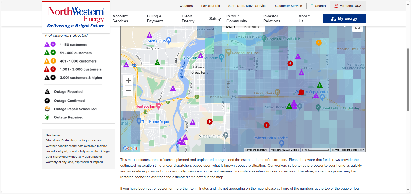Viewport: 411px width, 194px height.
Task: Click the purple outage triangle on C. M. Russell Museum label
Action: pos(200,56)
